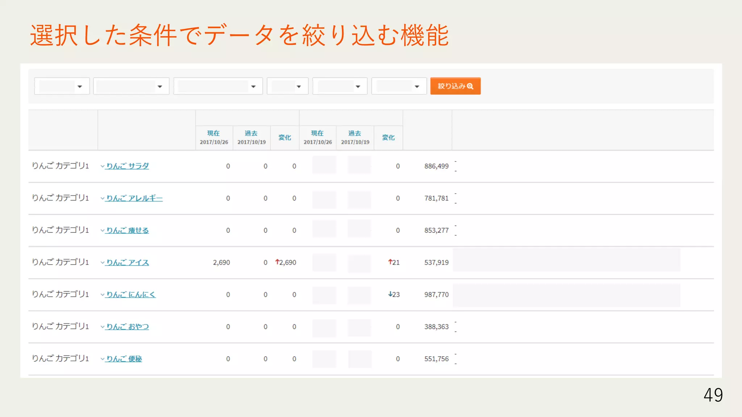Open the りんご アレルギー keyword link
The width and height of the screenshot is (742, 417).
click(x=134, y=198)
